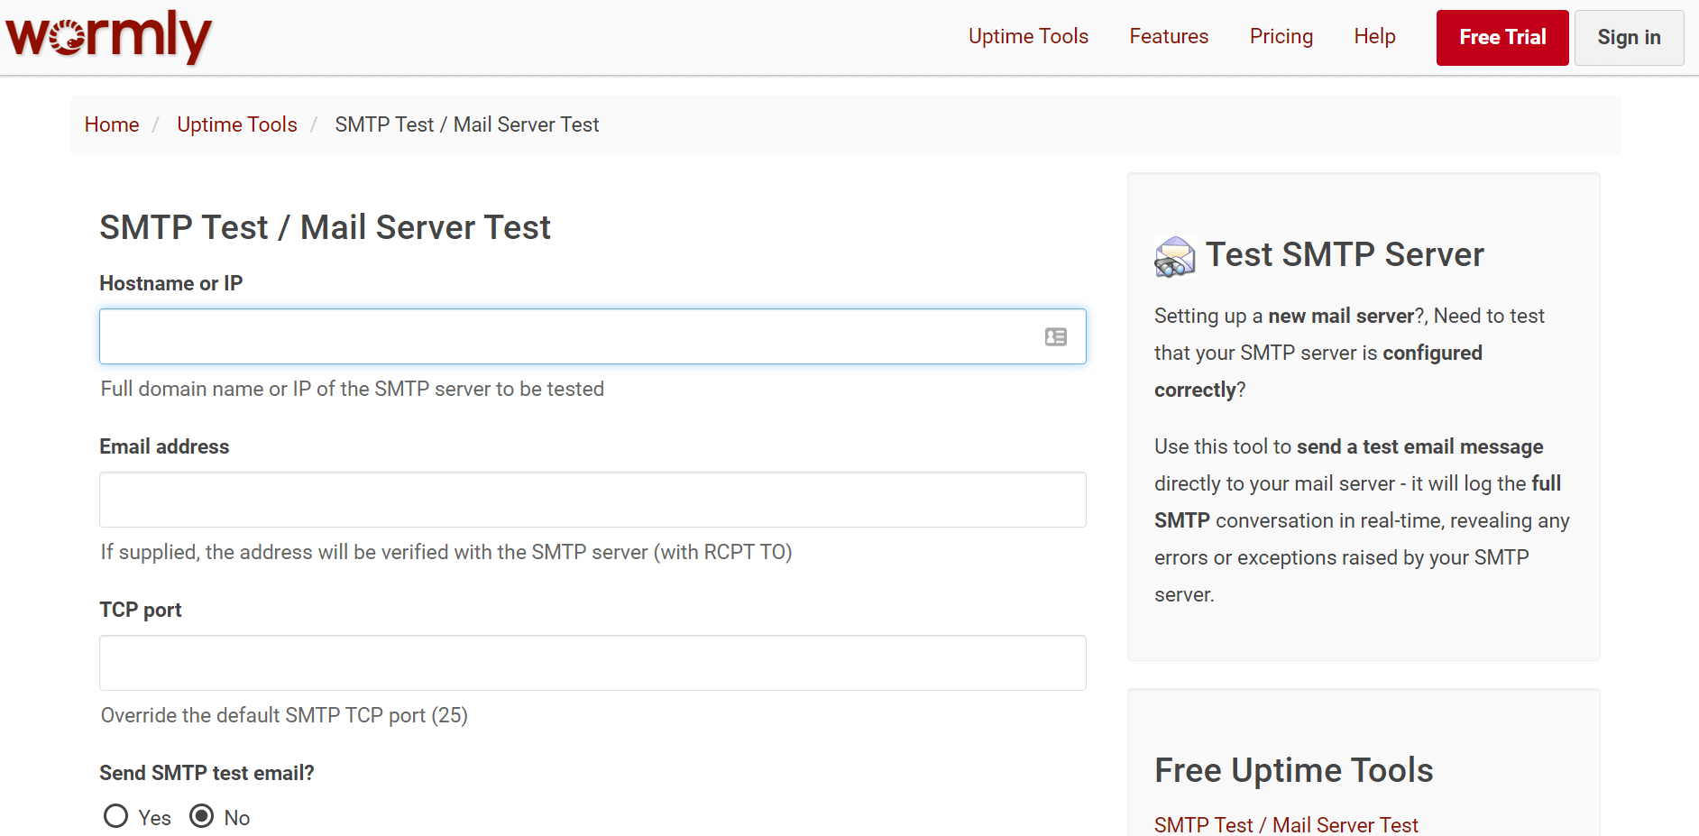Navigate to Home via breadcrumb
Image resolution: width=1699 pixels, height=836 pixels.
[x=111, y=124]
